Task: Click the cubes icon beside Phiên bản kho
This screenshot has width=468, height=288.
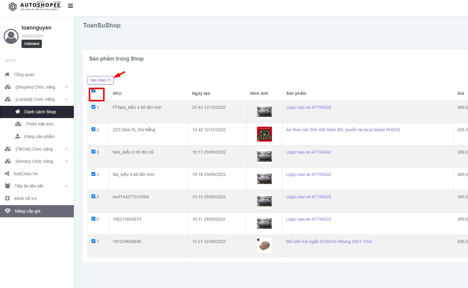Action: tap(19, 124)
